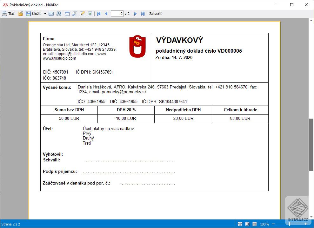Edit the page with pencil icon
This screenshot has height=228, width=314.
click(82, 14)
